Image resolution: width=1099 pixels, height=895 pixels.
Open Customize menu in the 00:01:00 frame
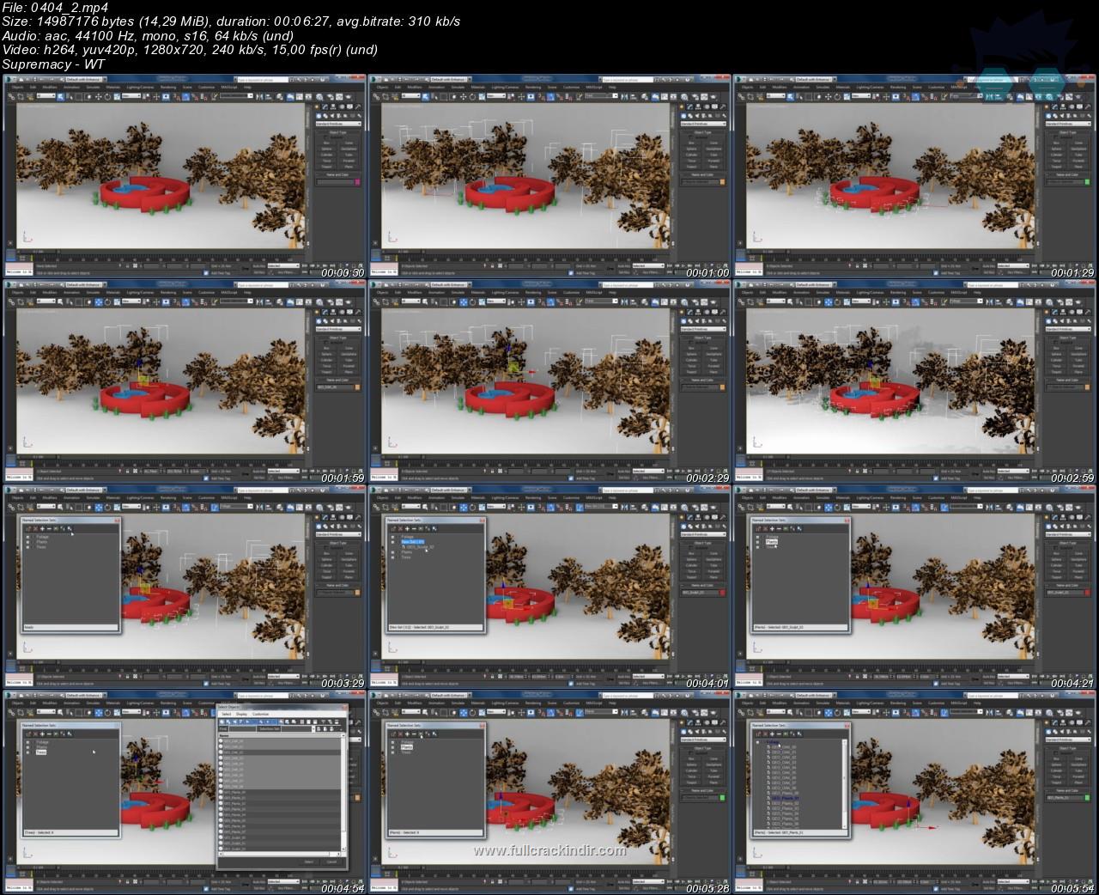click(571, 87)
